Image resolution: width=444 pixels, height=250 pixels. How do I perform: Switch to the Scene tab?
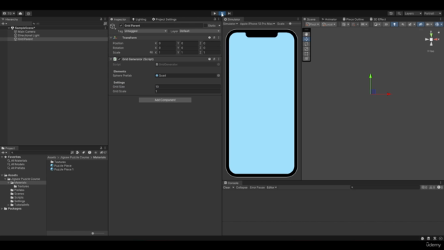pyautogui.click(x=309, y=19)
